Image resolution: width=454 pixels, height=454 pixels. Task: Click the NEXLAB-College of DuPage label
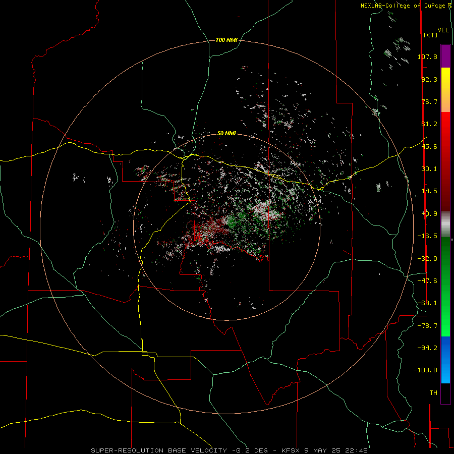coord(404,6)
